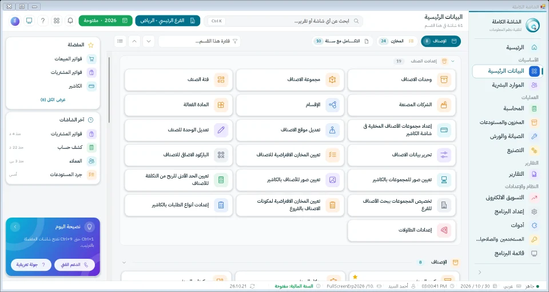Open قائمة البرنامج in the sidebar
The image size is (549, 292).
click(508, 254)
